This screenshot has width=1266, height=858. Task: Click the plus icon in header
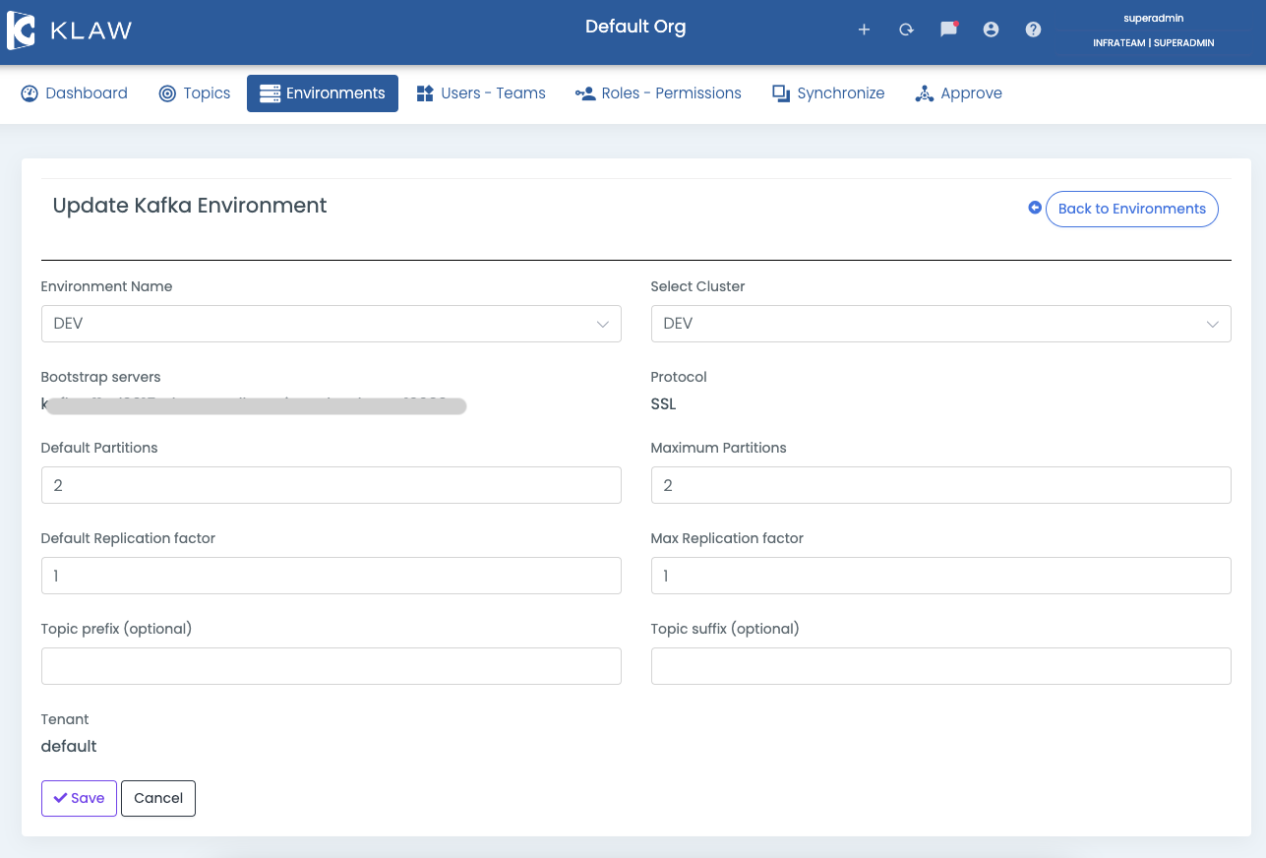864,30
